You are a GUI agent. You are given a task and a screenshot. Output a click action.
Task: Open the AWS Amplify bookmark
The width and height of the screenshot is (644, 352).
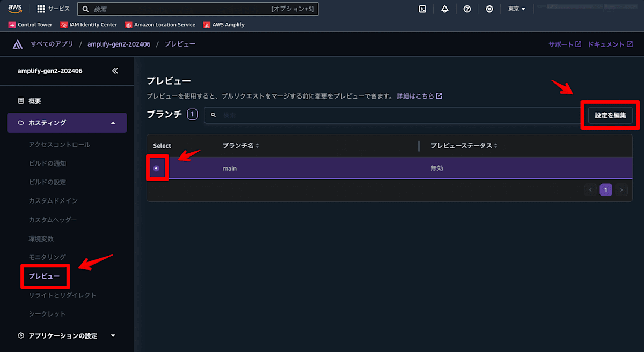click(x=224, y=25)
